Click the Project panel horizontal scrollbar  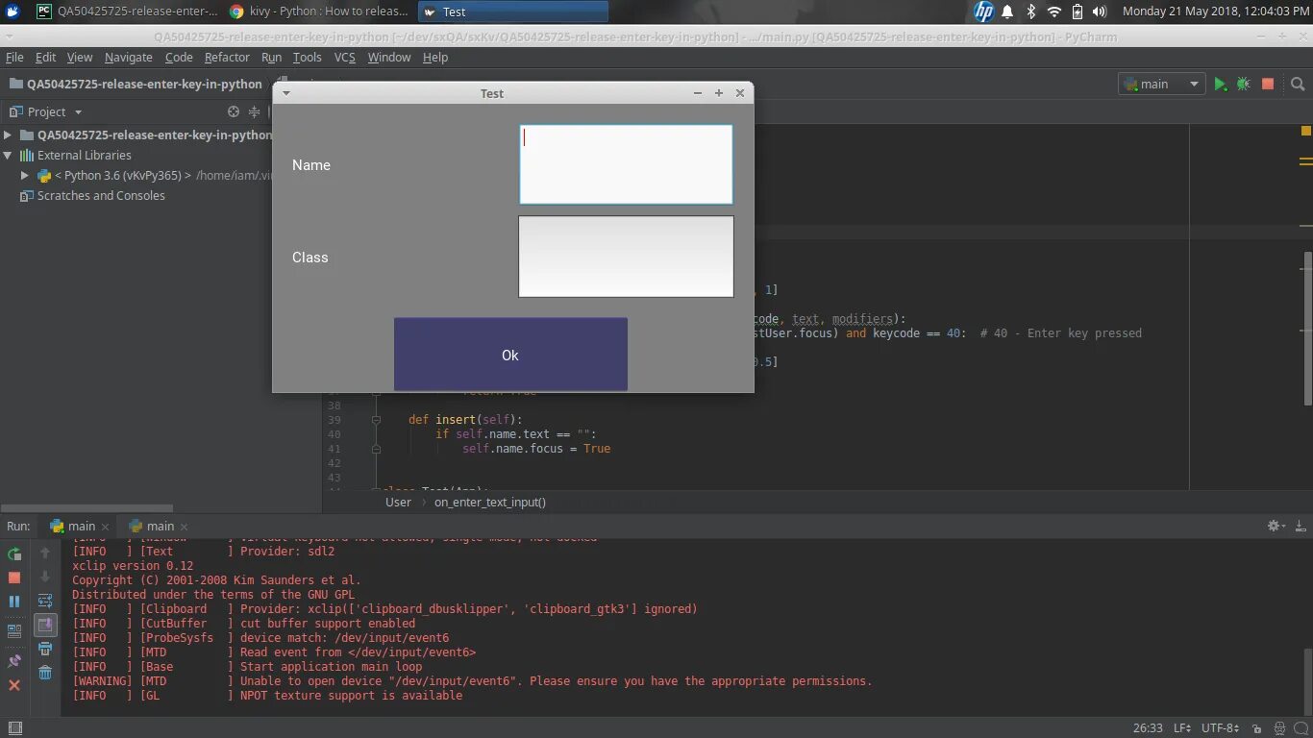coord(87,508)
